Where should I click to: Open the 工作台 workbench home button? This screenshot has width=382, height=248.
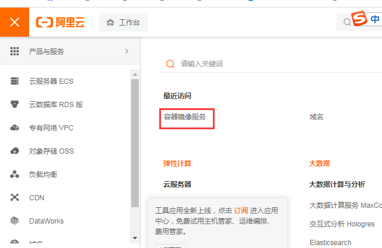point(123,22)
